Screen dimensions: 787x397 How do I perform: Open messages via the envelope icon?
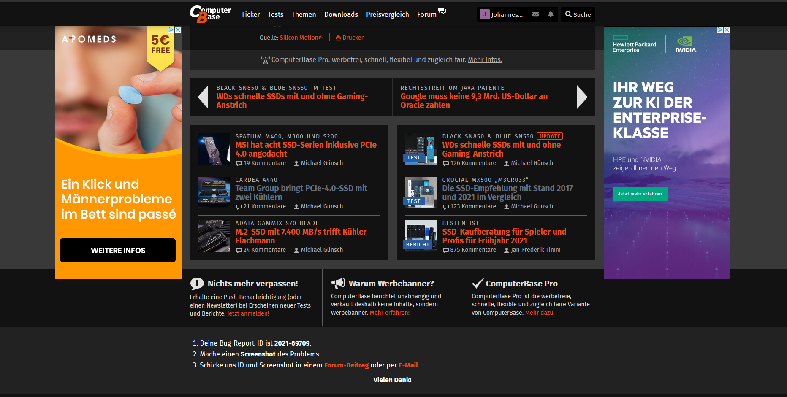(535, 14)
